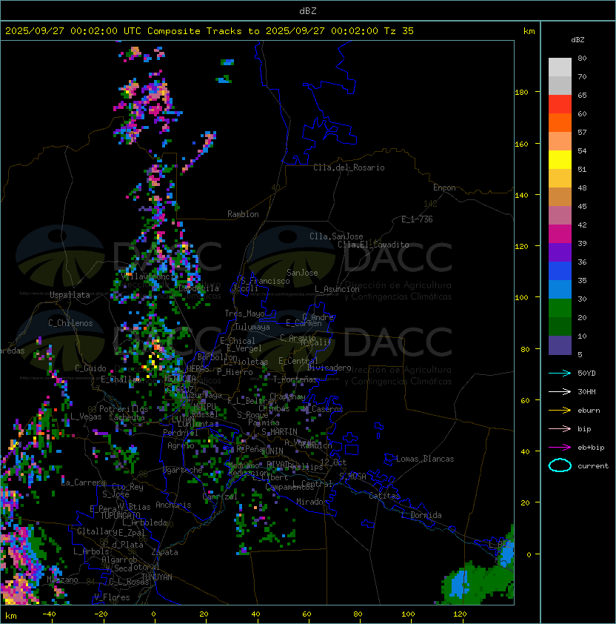Click the 'TUPUNGATO' map label
The width and height of the screenshot is (616, 624).
coord(120,515)
